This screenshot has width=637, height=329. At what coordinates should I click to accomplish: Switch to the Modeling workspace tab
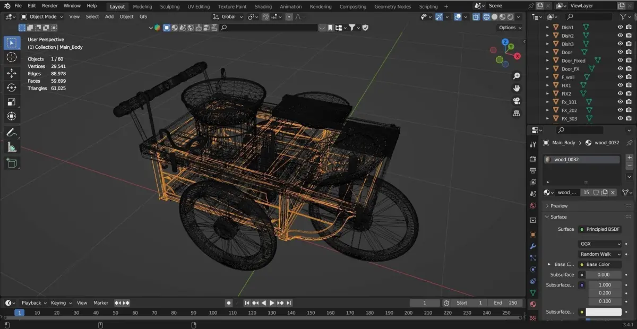point(142,6)
